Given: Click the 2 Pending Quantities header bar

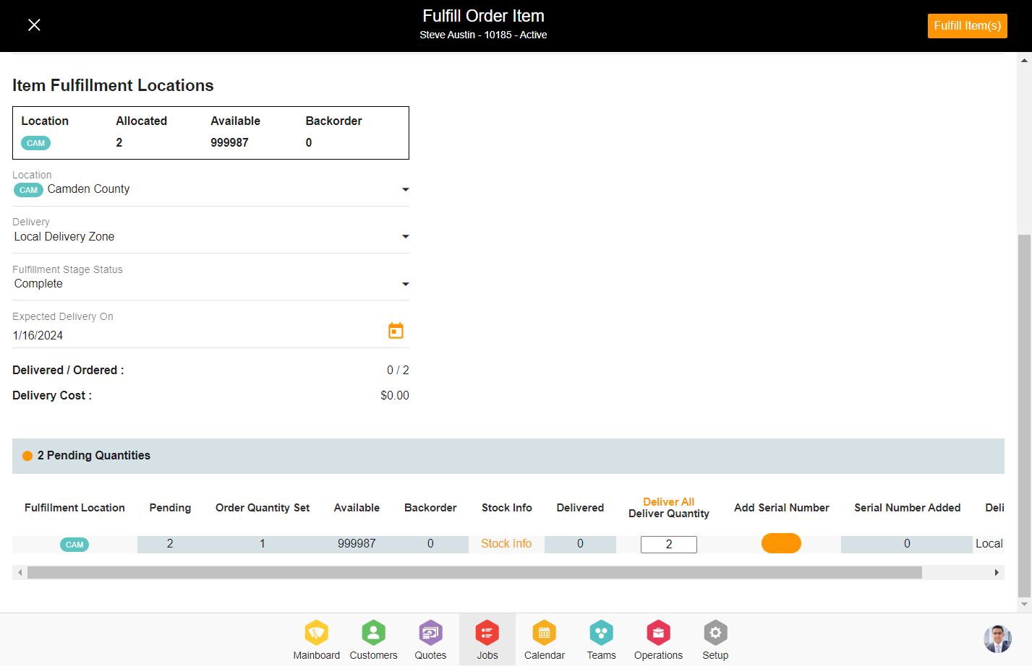Looking at the screenshot, I should click(508, 456).
